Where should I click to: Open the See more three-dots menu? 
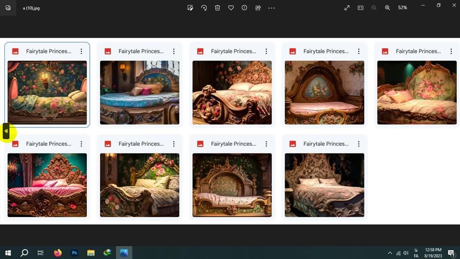tap(272, 8)
